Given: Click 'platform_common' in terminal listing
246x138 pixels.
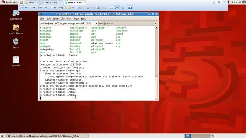Looking at the screenshot, I should [x=102, y=43].
